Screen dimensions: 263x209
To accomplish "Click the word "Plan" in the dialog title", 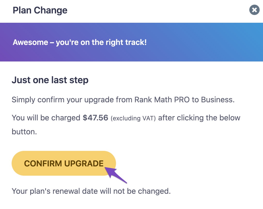I will coord(22,10).
